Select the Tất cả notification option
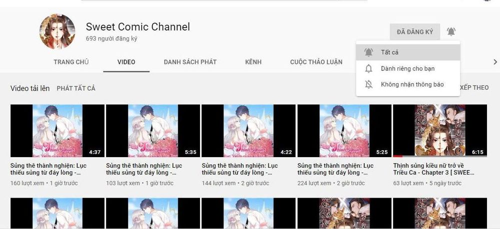Screen dimensions: 500x229 [x=389, y=52]
